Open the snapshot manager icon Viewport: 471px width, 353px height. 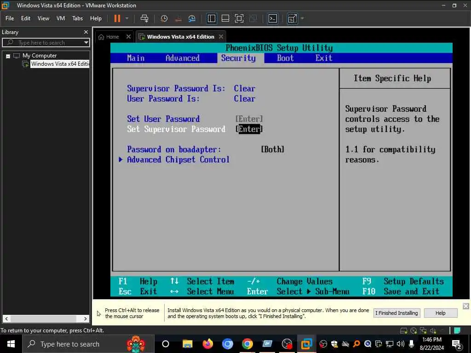(x=192, y=18)
